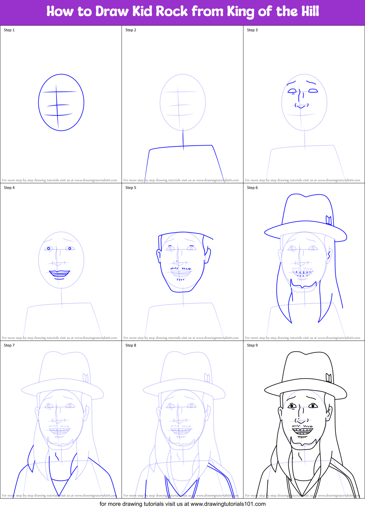Screen dimensions: 365x508
Task: Click the watermark link in Step 5 panel
Action: click(181, 338)
